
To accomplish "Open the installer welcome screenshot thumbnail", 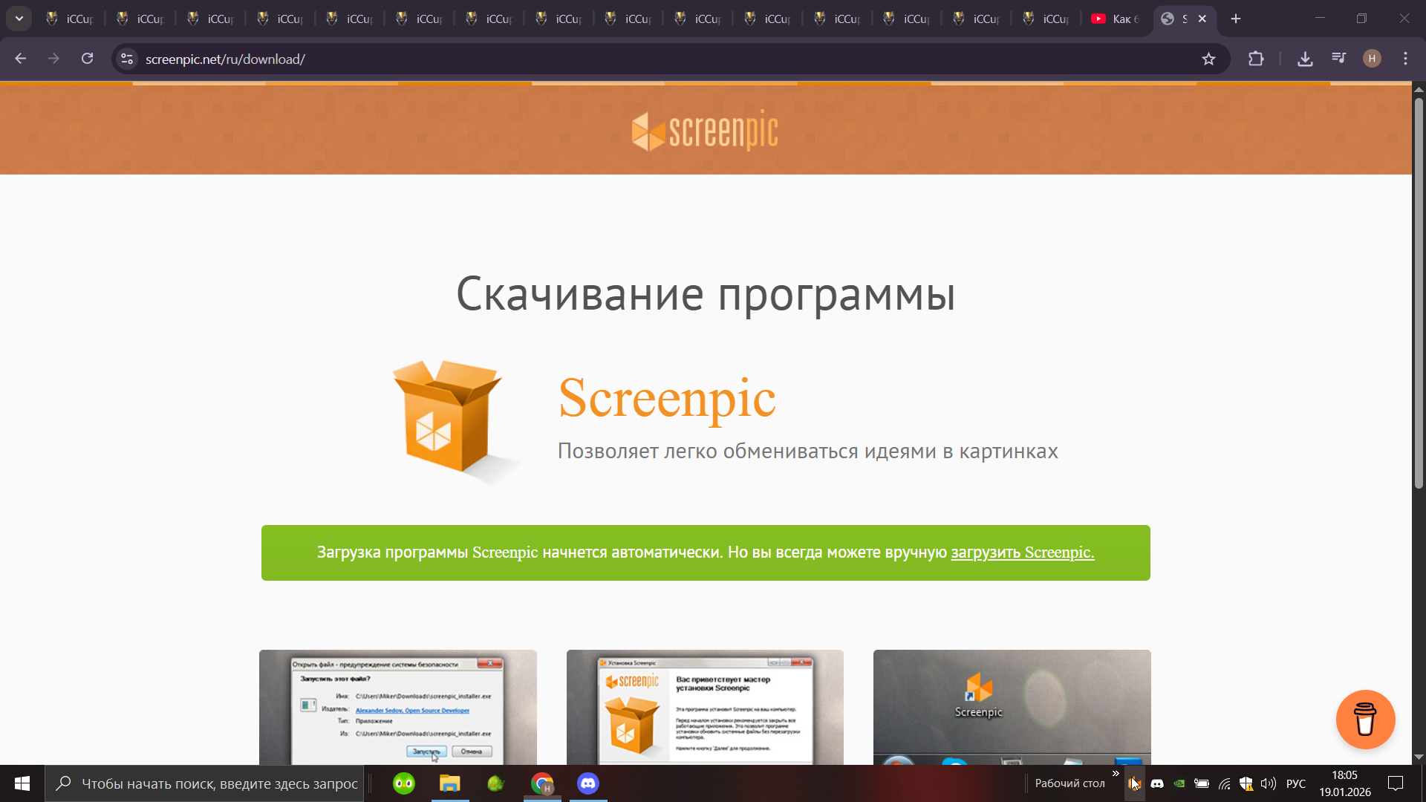I will (705, 706).
